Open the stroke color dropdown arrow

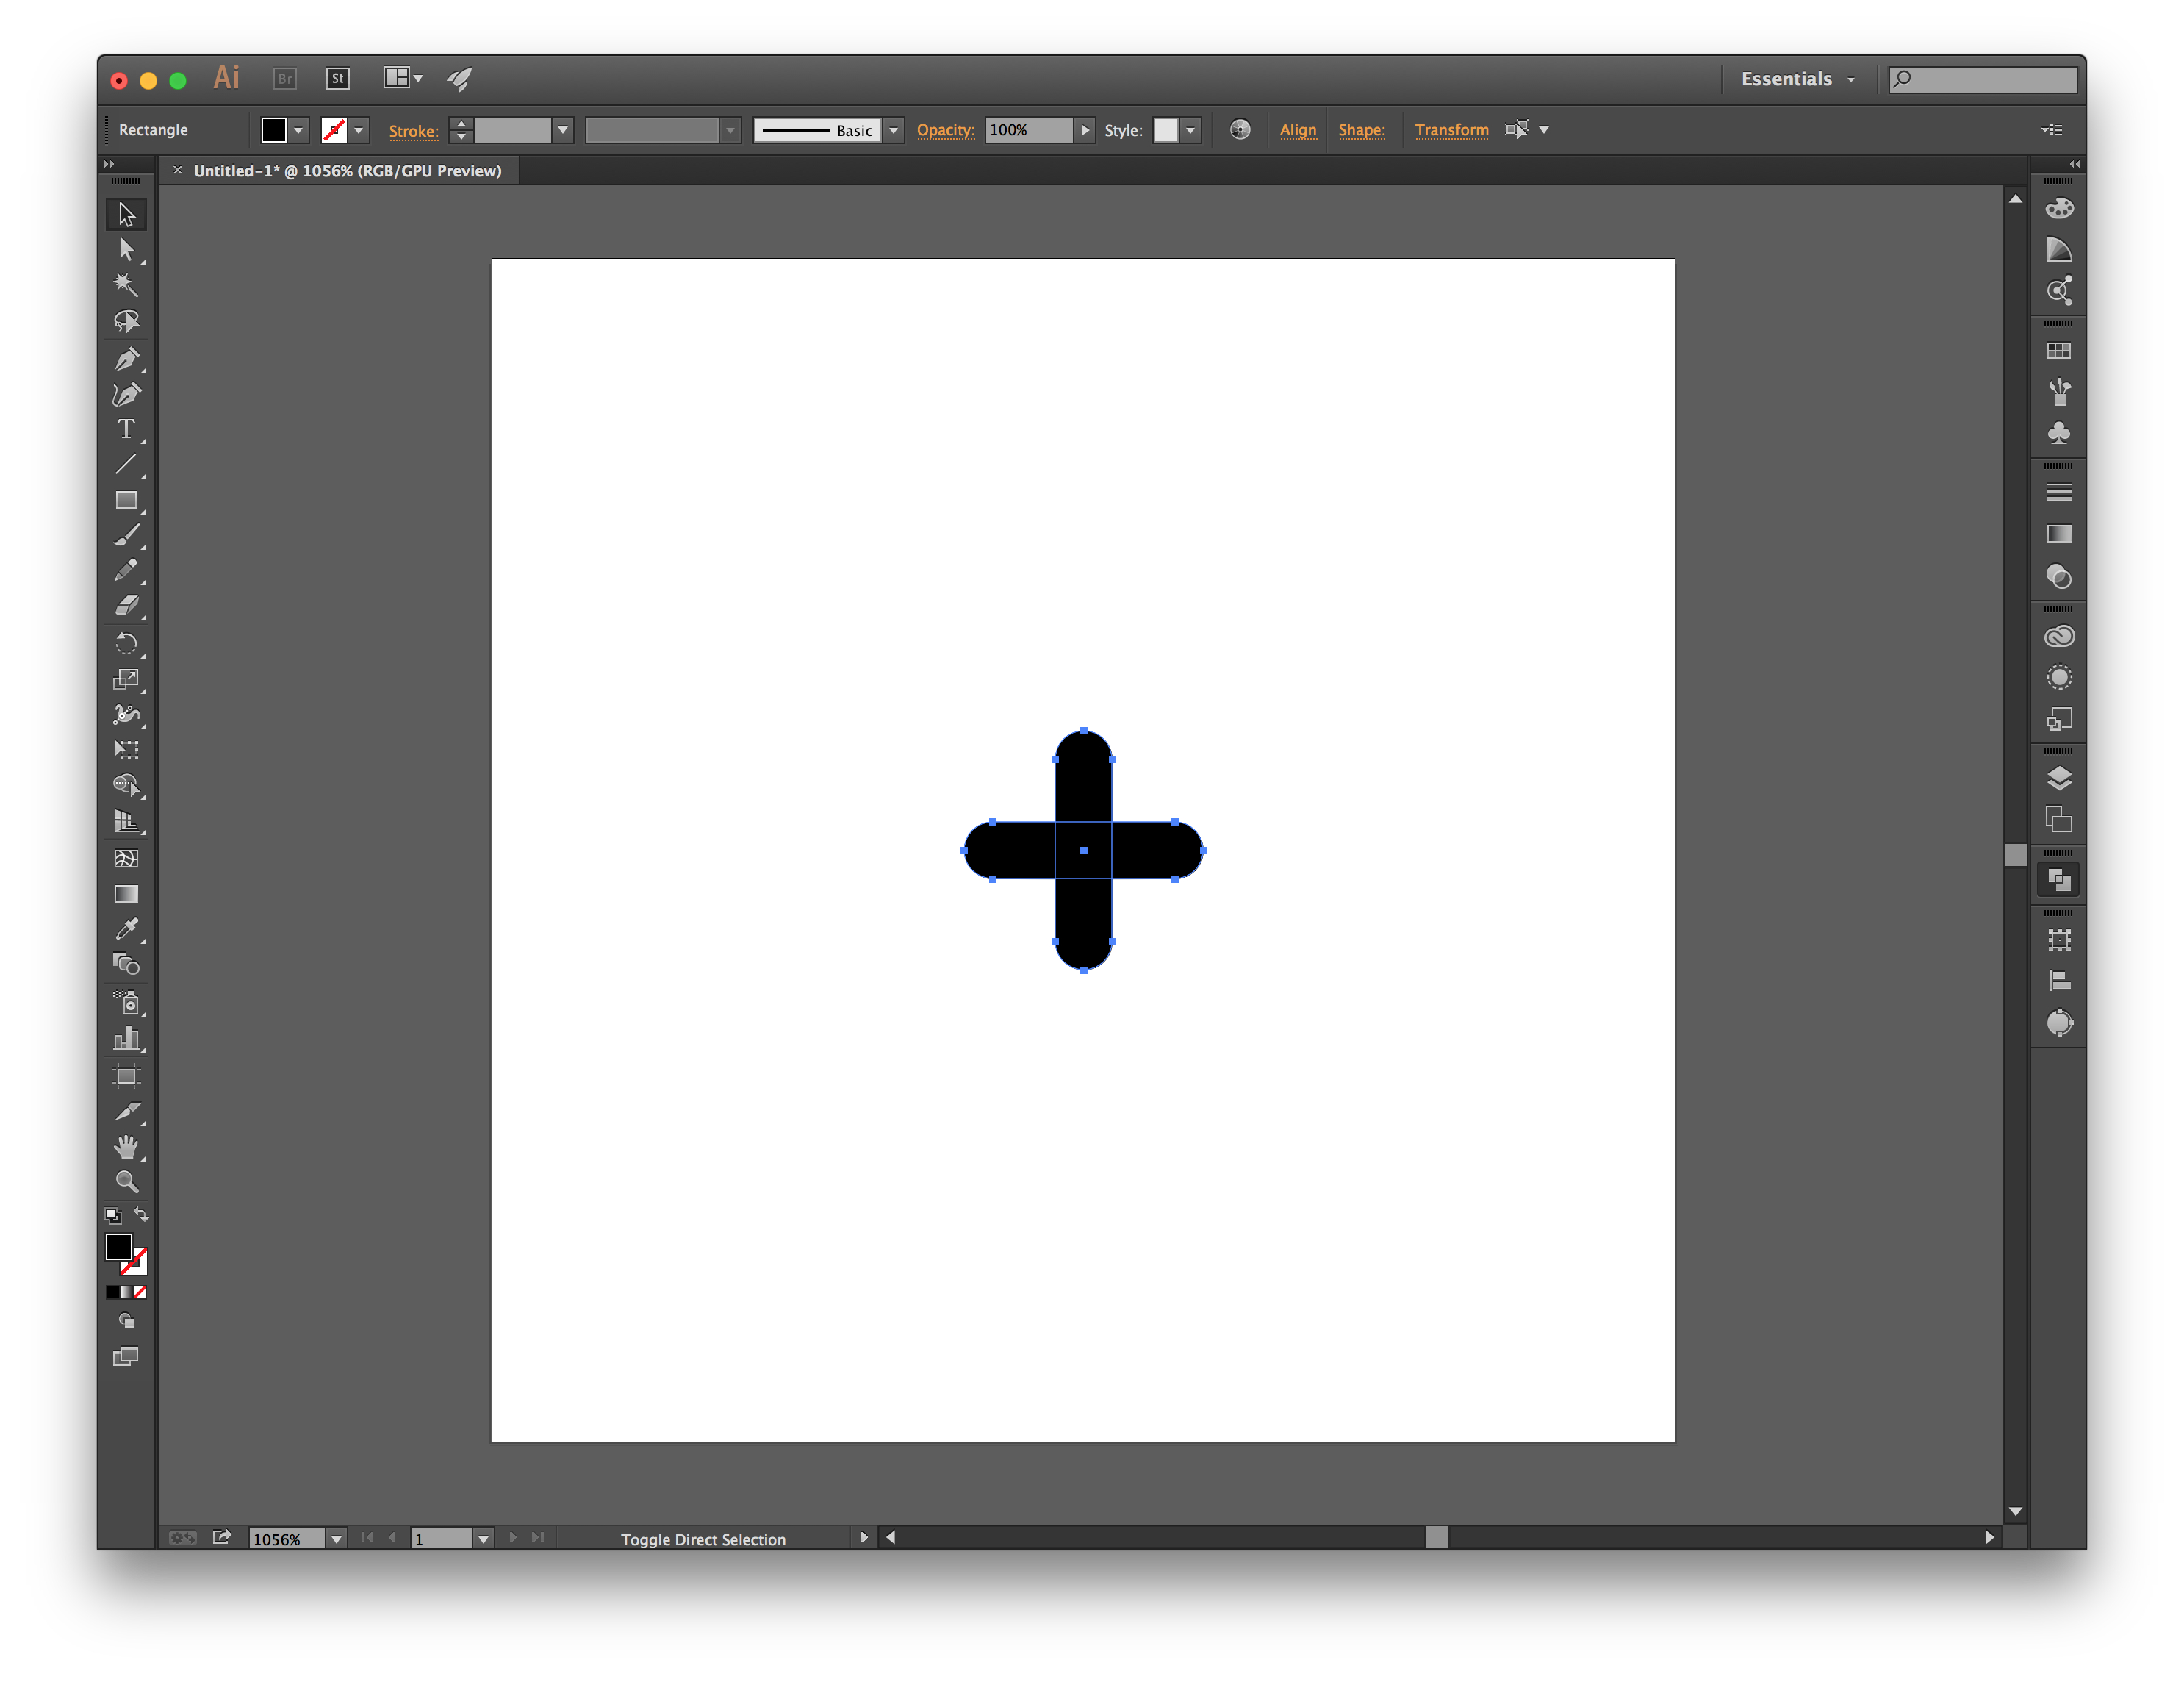pos(359,130)
